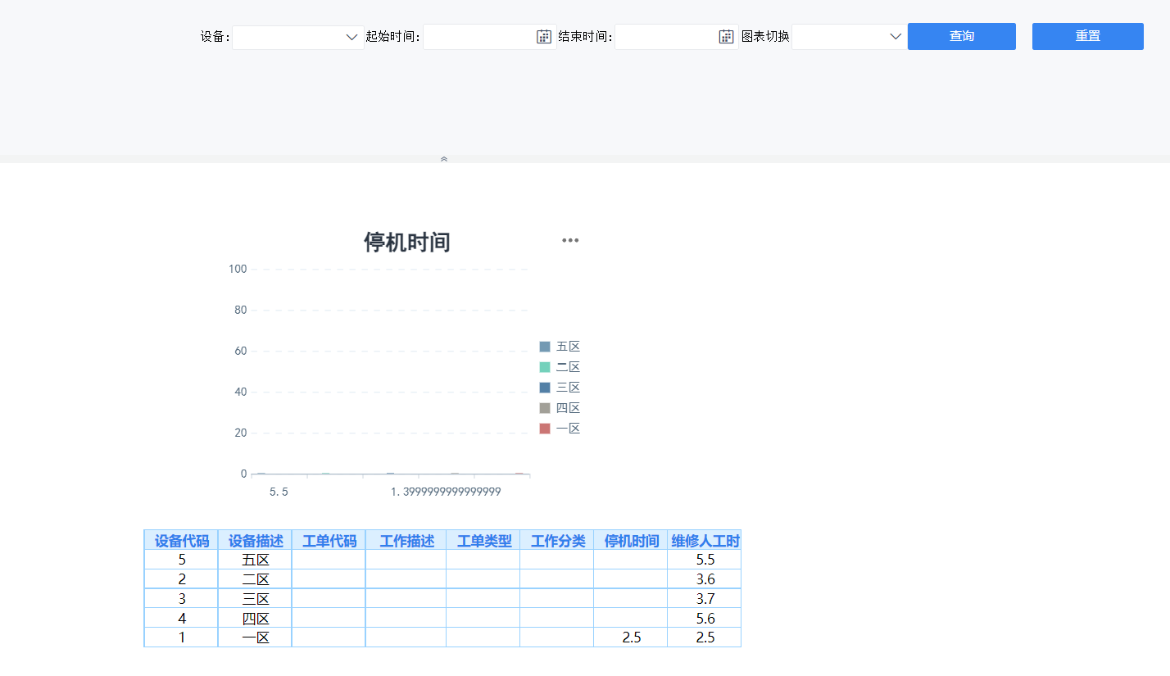Click the 查询 button

click(x=962, y=36)
